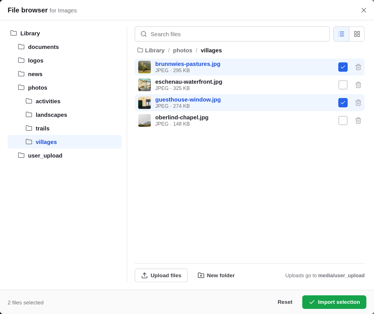Click the oberlind-chapel.jpg file name
The width and height of the screenshot is (374, 314).
(x=182, y=117)
